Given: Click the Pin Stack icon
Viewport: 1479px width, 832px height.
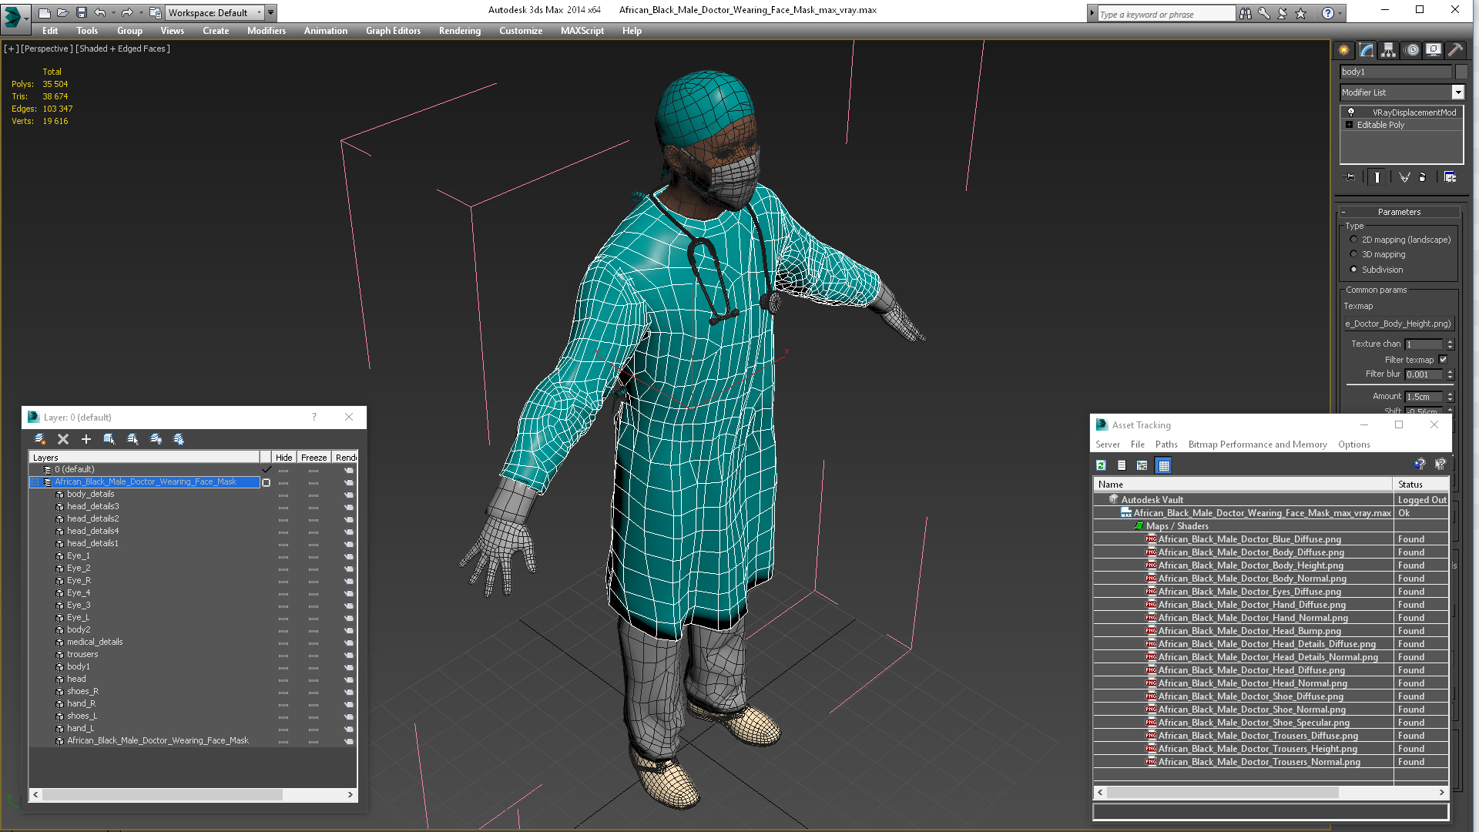Looking at the screenshot, I should 1350,177.
